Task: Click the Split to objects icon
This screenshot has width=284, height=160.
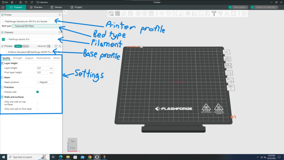Action: point(138,13)
